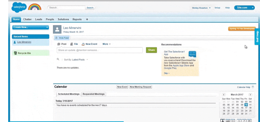
Task: Open the Chatter tab
Action: coord(27,19)
